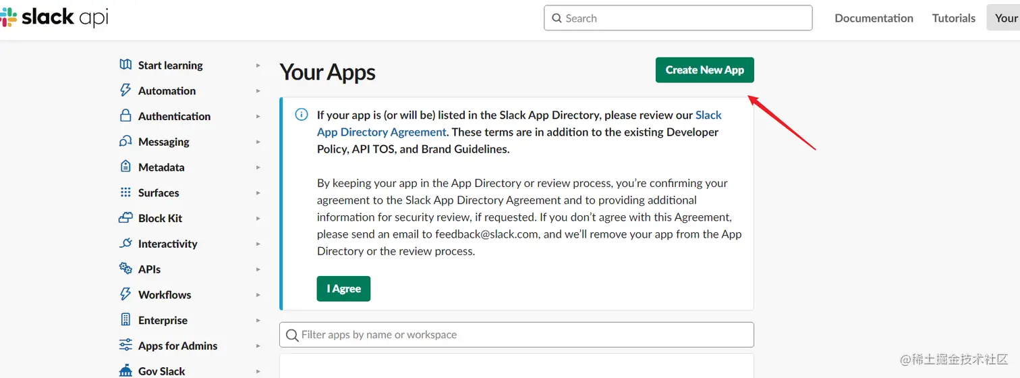Click the Create New App button
The image size is (1020, 378).
[x=704, y=70]
